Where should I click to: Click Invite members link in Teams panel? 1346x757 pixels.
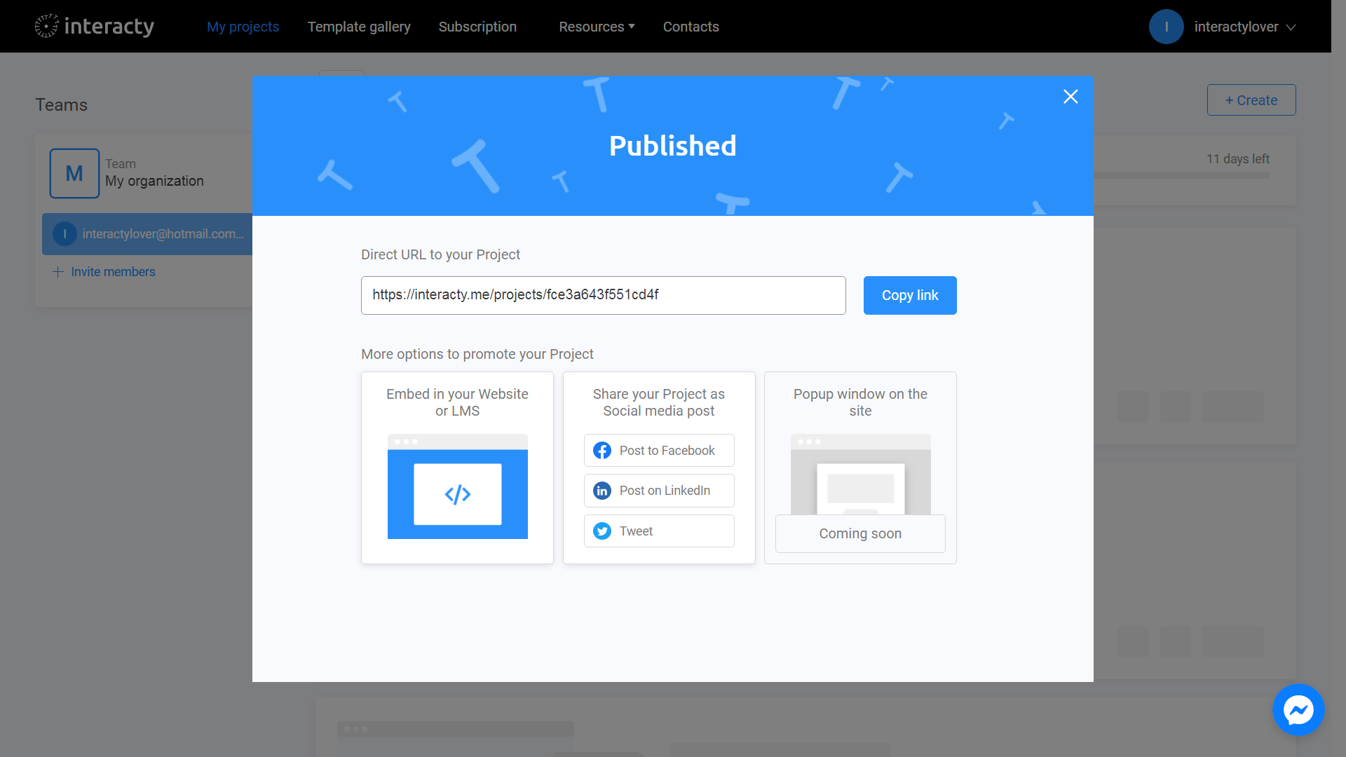(104, 271)
